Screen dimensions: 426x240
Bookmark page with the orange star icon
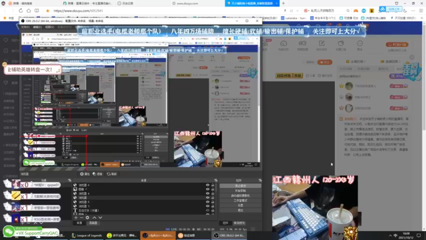(x=47, y=11)
